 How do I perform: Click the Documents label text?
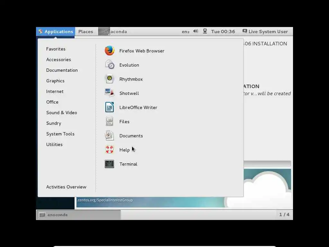[131, 136]
